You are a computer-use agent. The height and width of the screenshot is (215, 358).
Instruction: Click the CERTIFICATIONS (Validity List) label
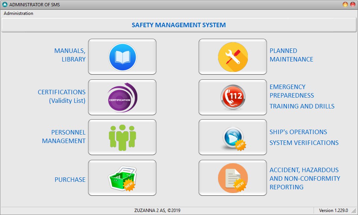click(x=62, y=96)
